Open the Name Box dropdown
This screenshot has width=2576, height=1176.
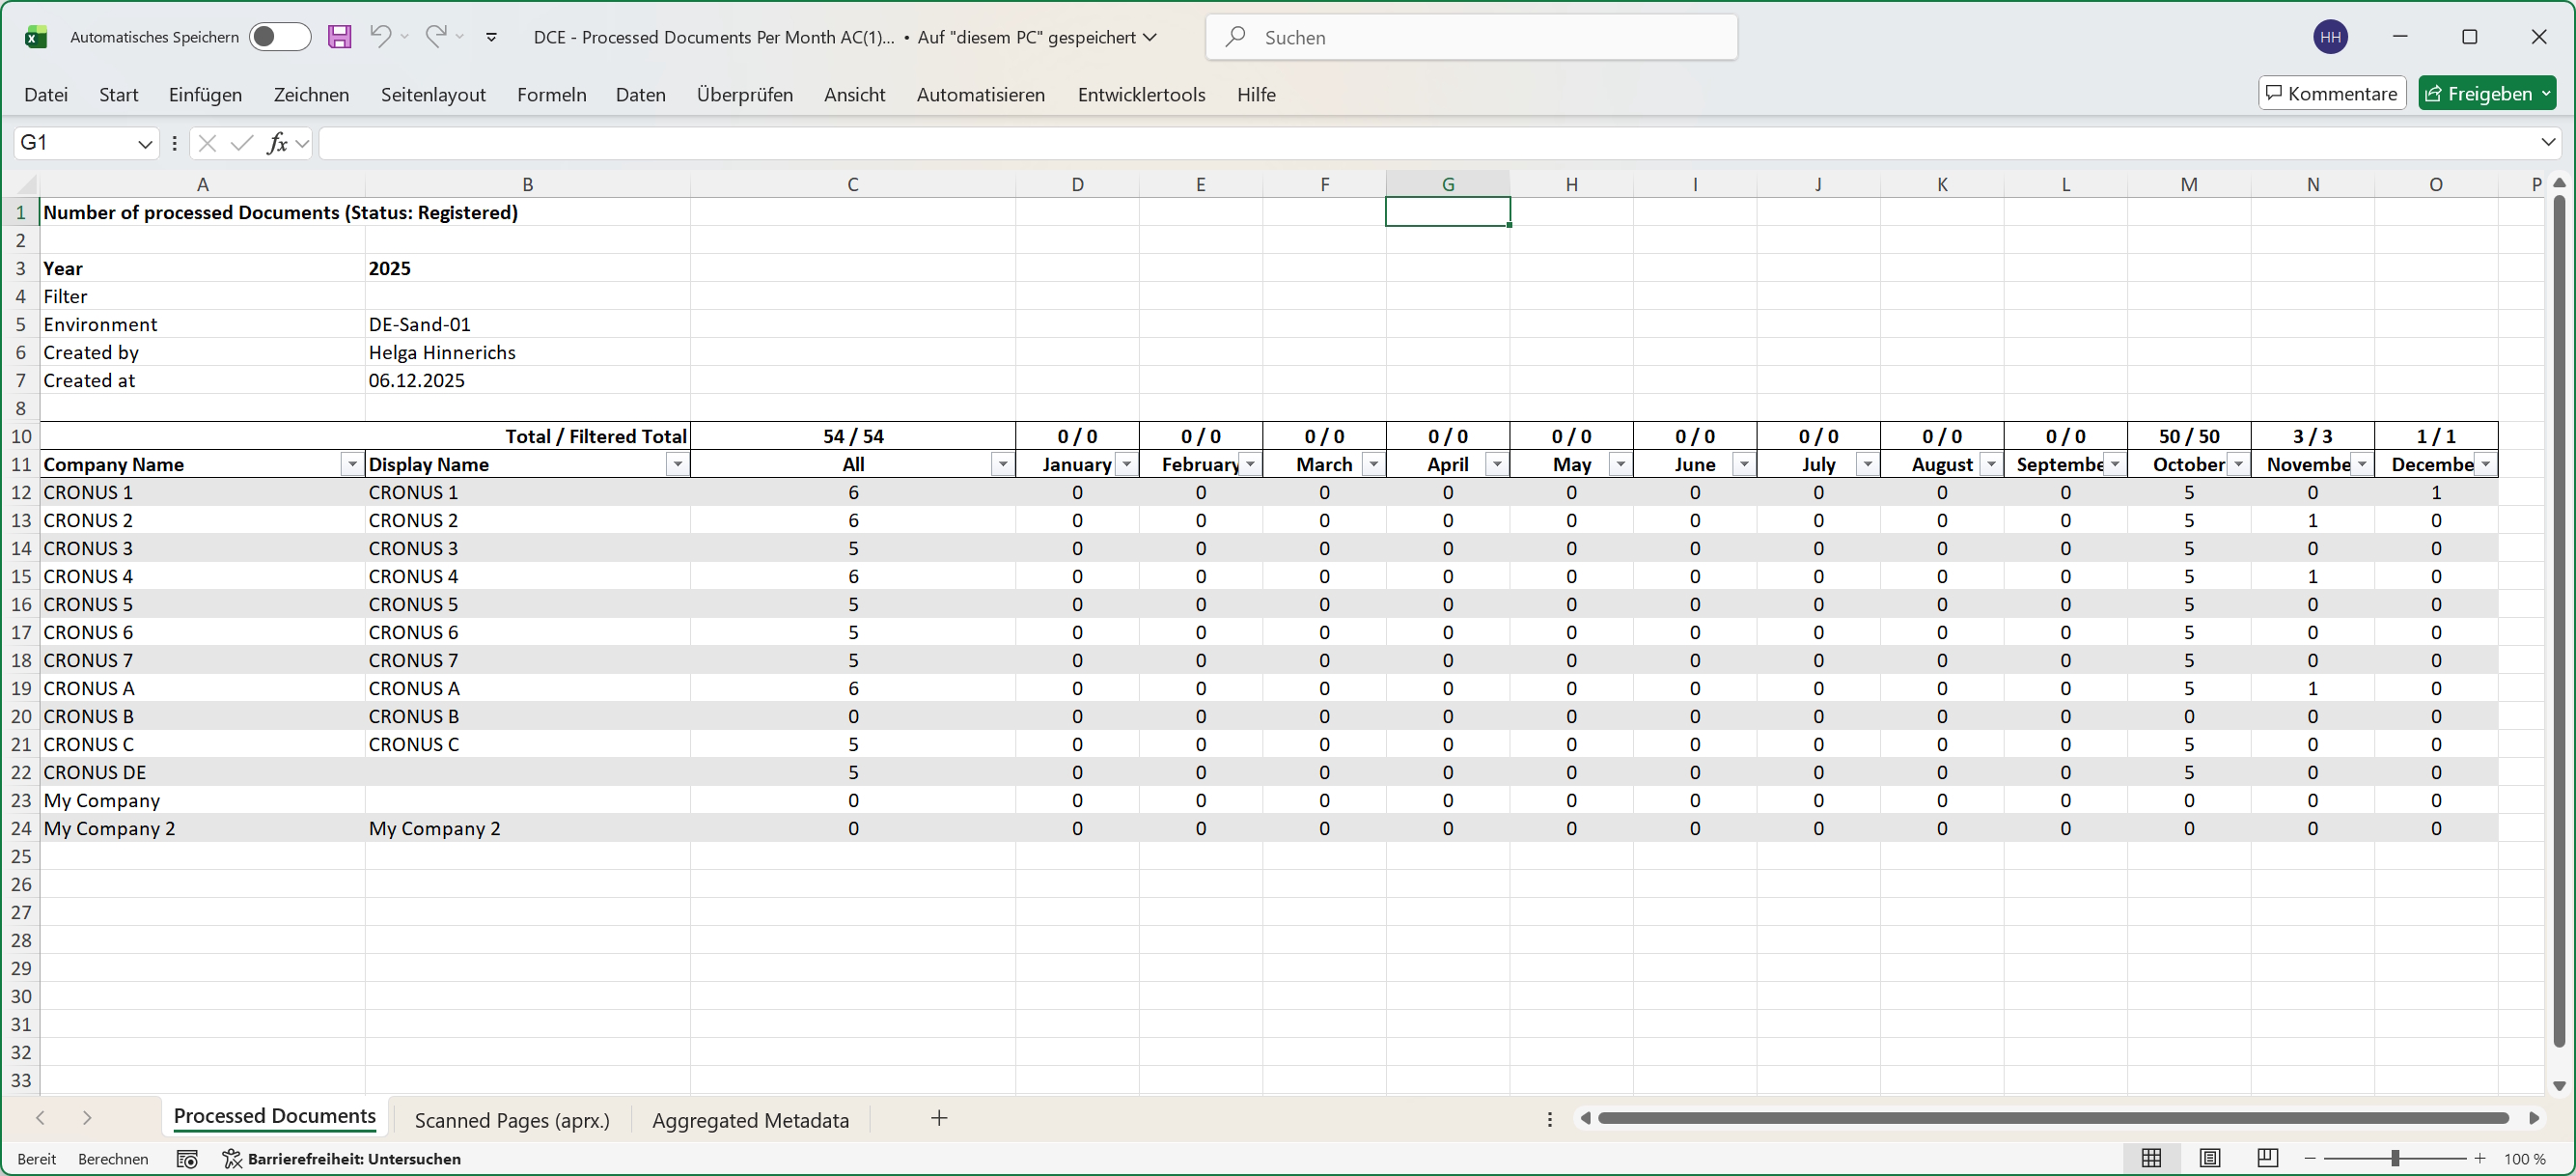(x=145, y=143)
